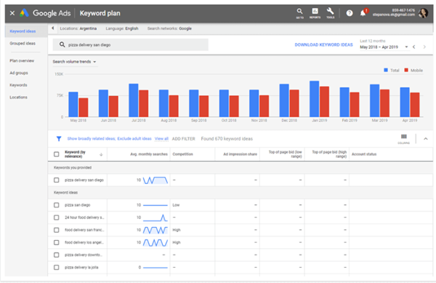This screenshot has width=436, height=283.
Task: Sort by Top of page bid (low range)
Action: tap(286, 154)
